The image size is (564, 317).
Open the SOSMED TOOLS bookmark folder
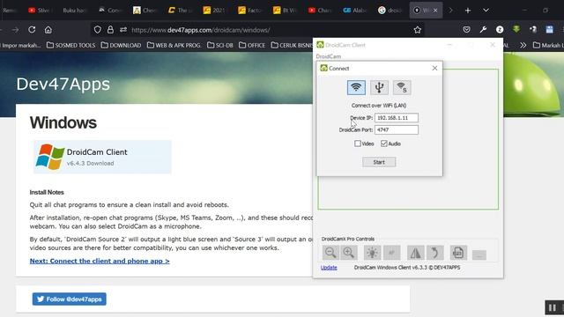[70, 45]
